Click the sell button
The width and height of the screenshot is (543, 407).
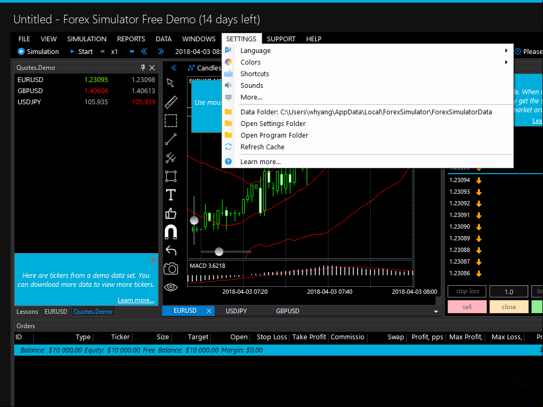[467, 307]
